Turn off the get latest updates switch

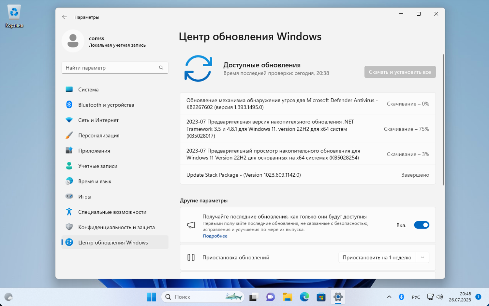(422, 225)
